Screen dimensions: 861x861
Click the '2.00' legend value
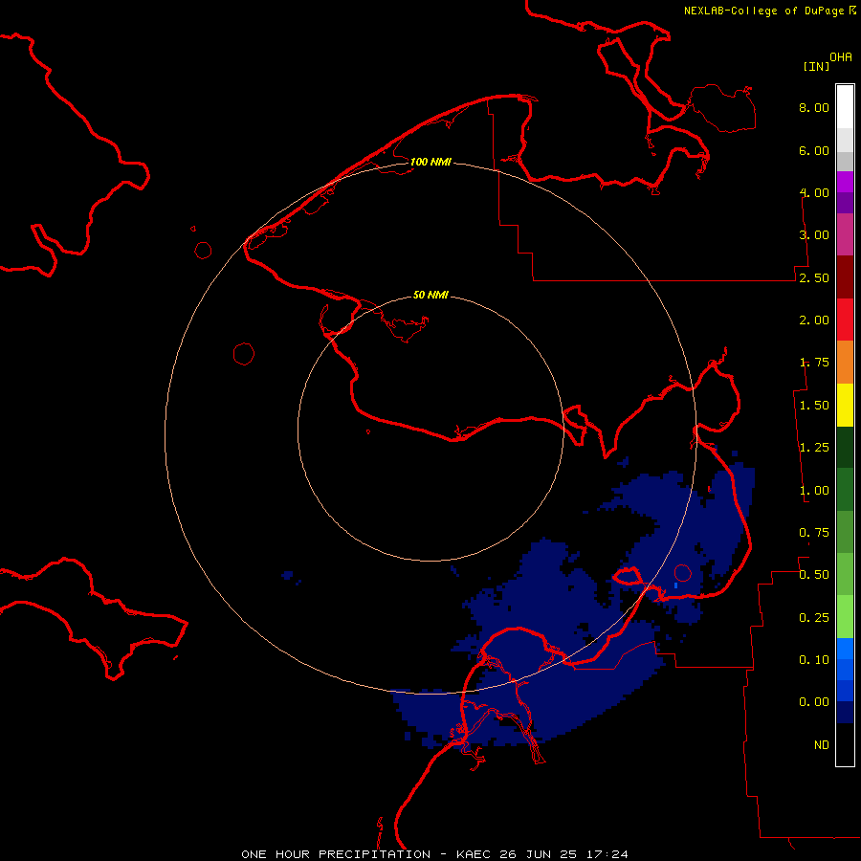point(814,320)
